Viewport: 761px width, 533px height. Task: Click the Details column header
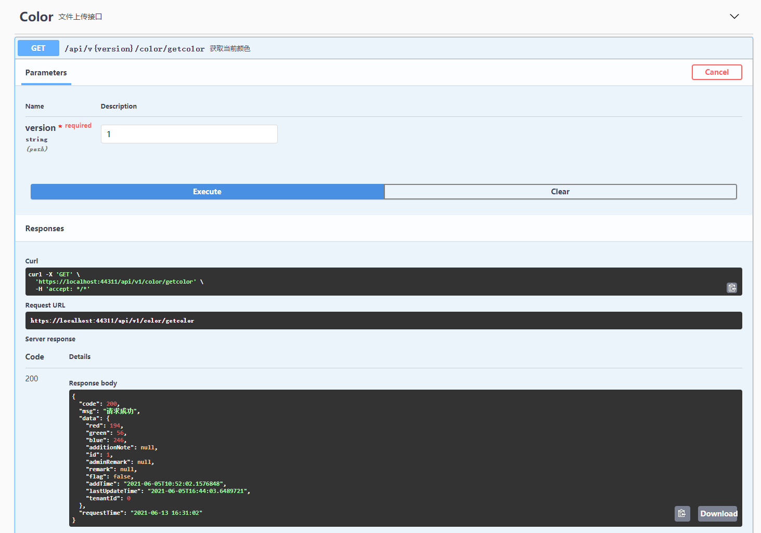pos(80,357)
